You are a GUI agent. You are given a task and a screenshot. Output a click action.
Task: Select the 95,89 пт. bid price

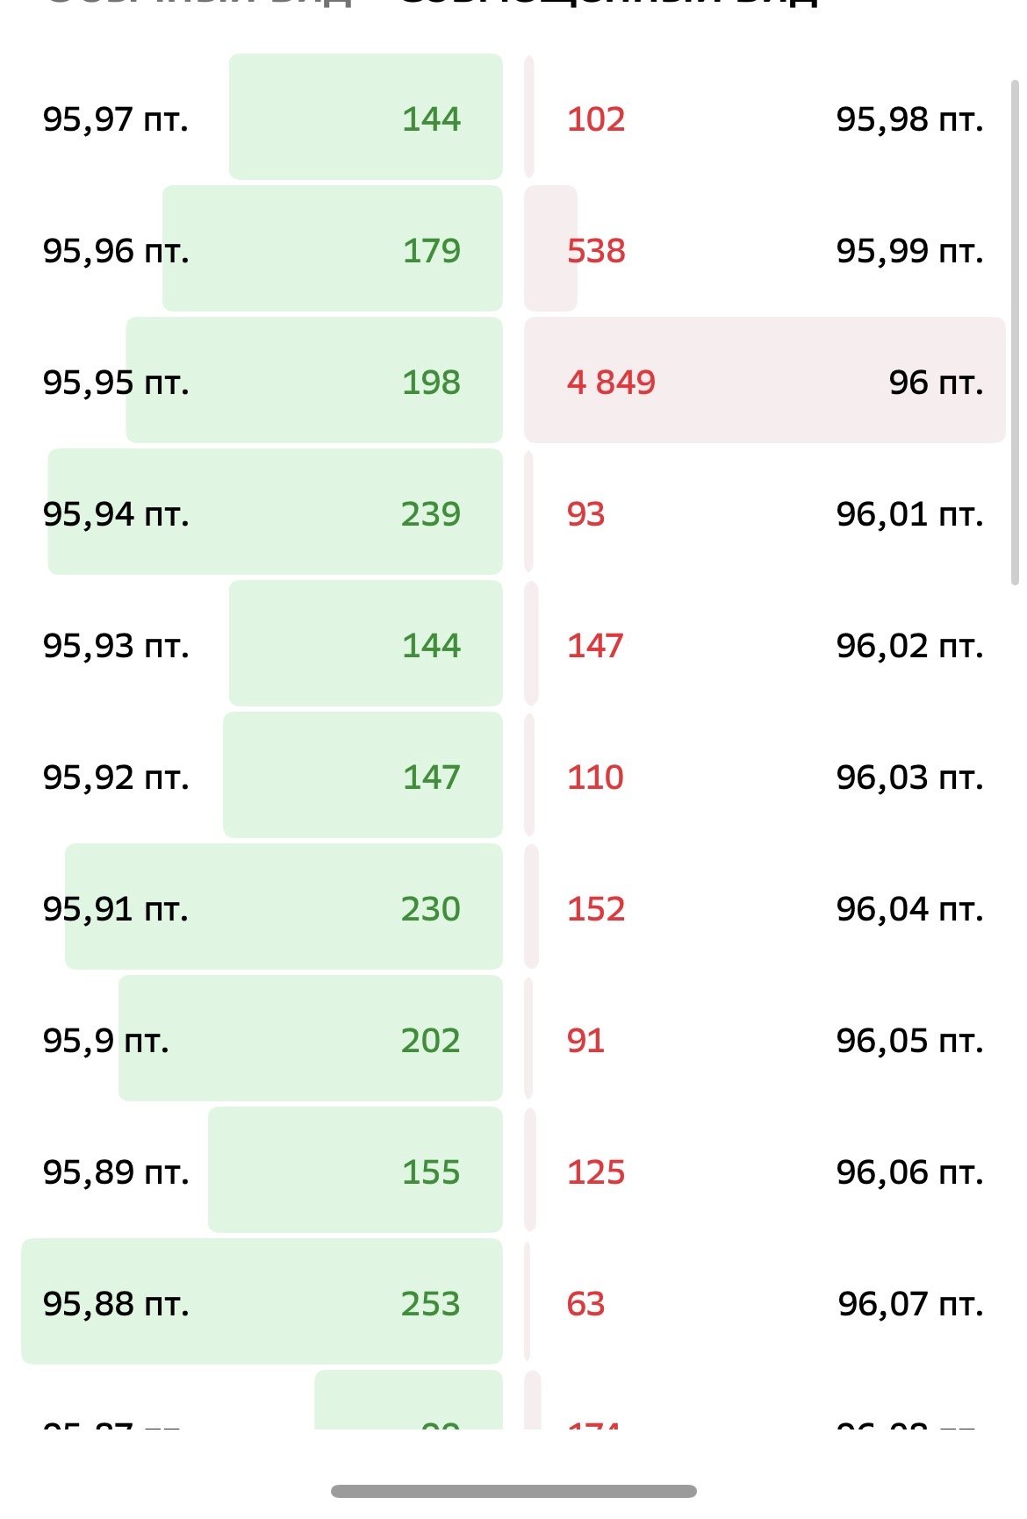pos(116,1172)
